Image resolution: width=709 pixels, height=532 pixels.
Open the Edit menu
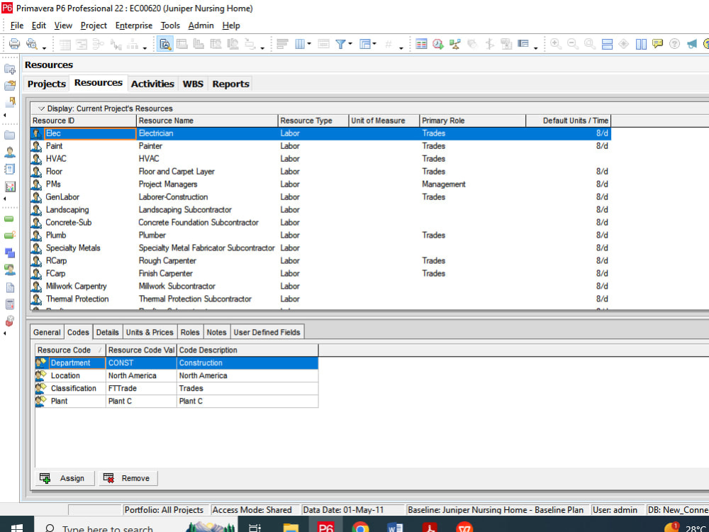tap(39, 26)
